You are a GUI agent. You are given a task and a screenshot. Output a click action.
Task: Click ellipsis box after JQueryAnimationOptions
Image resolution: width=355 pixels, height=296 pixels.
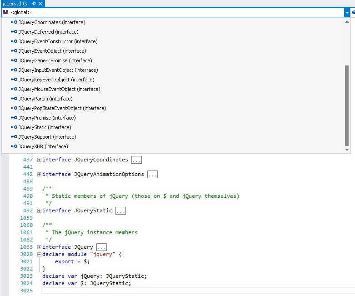point(152,175)
